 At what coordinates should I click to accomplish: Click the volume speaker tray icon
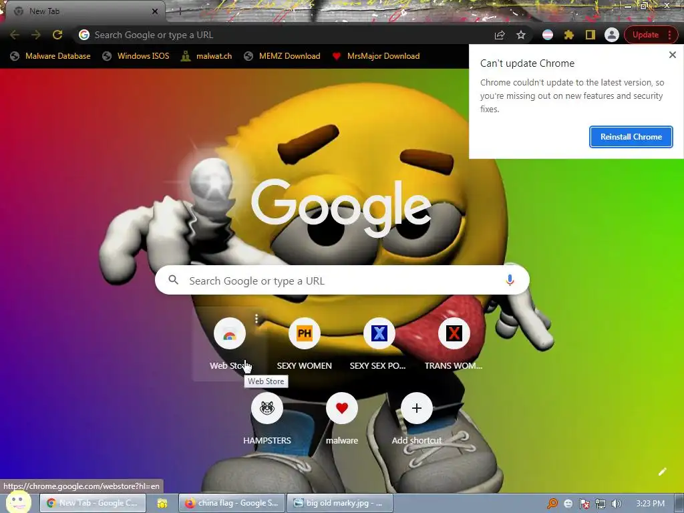(617, 504)
